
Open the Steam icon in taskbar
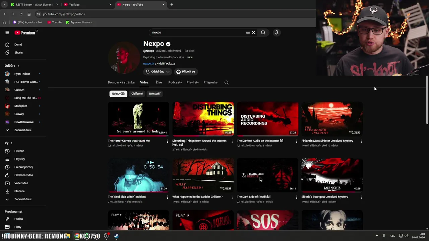116,236
